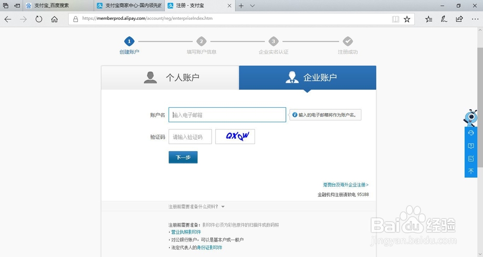Open a new browser tab

(241, 5)
